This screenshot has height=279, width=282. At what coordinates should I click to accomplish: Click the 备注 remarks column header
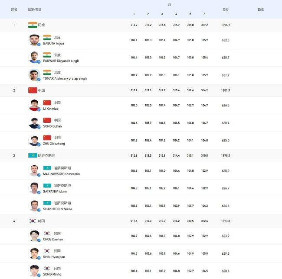pos(261,10)
